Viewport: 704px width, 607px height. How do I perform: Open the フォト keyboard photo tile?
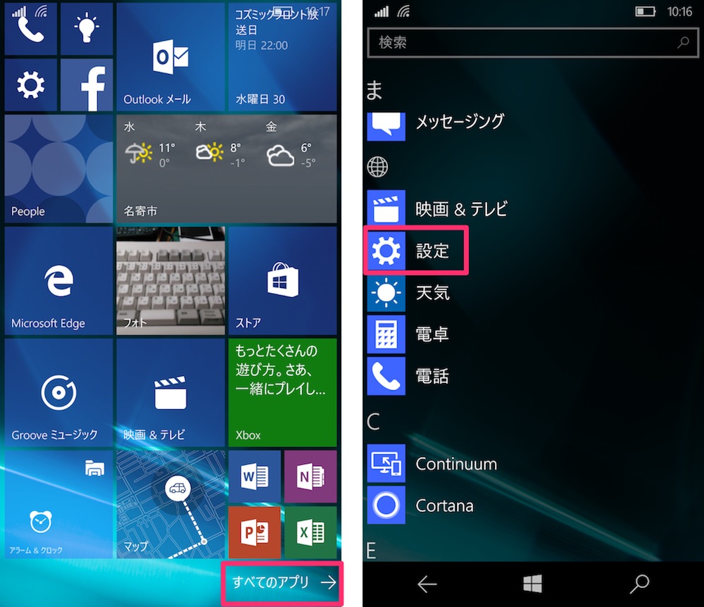point(170,280)
